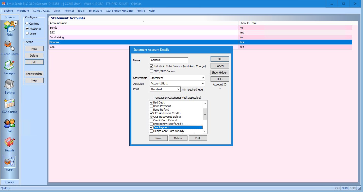This screenshot has height=192, width=363.
Task: Click OK in Statement Account Details
Action: pos(220,59)
